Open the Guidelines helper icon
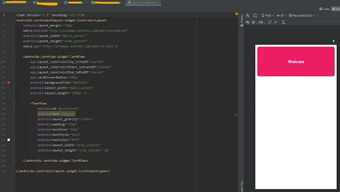The image size is (340, 192). (x=283, y=22)
